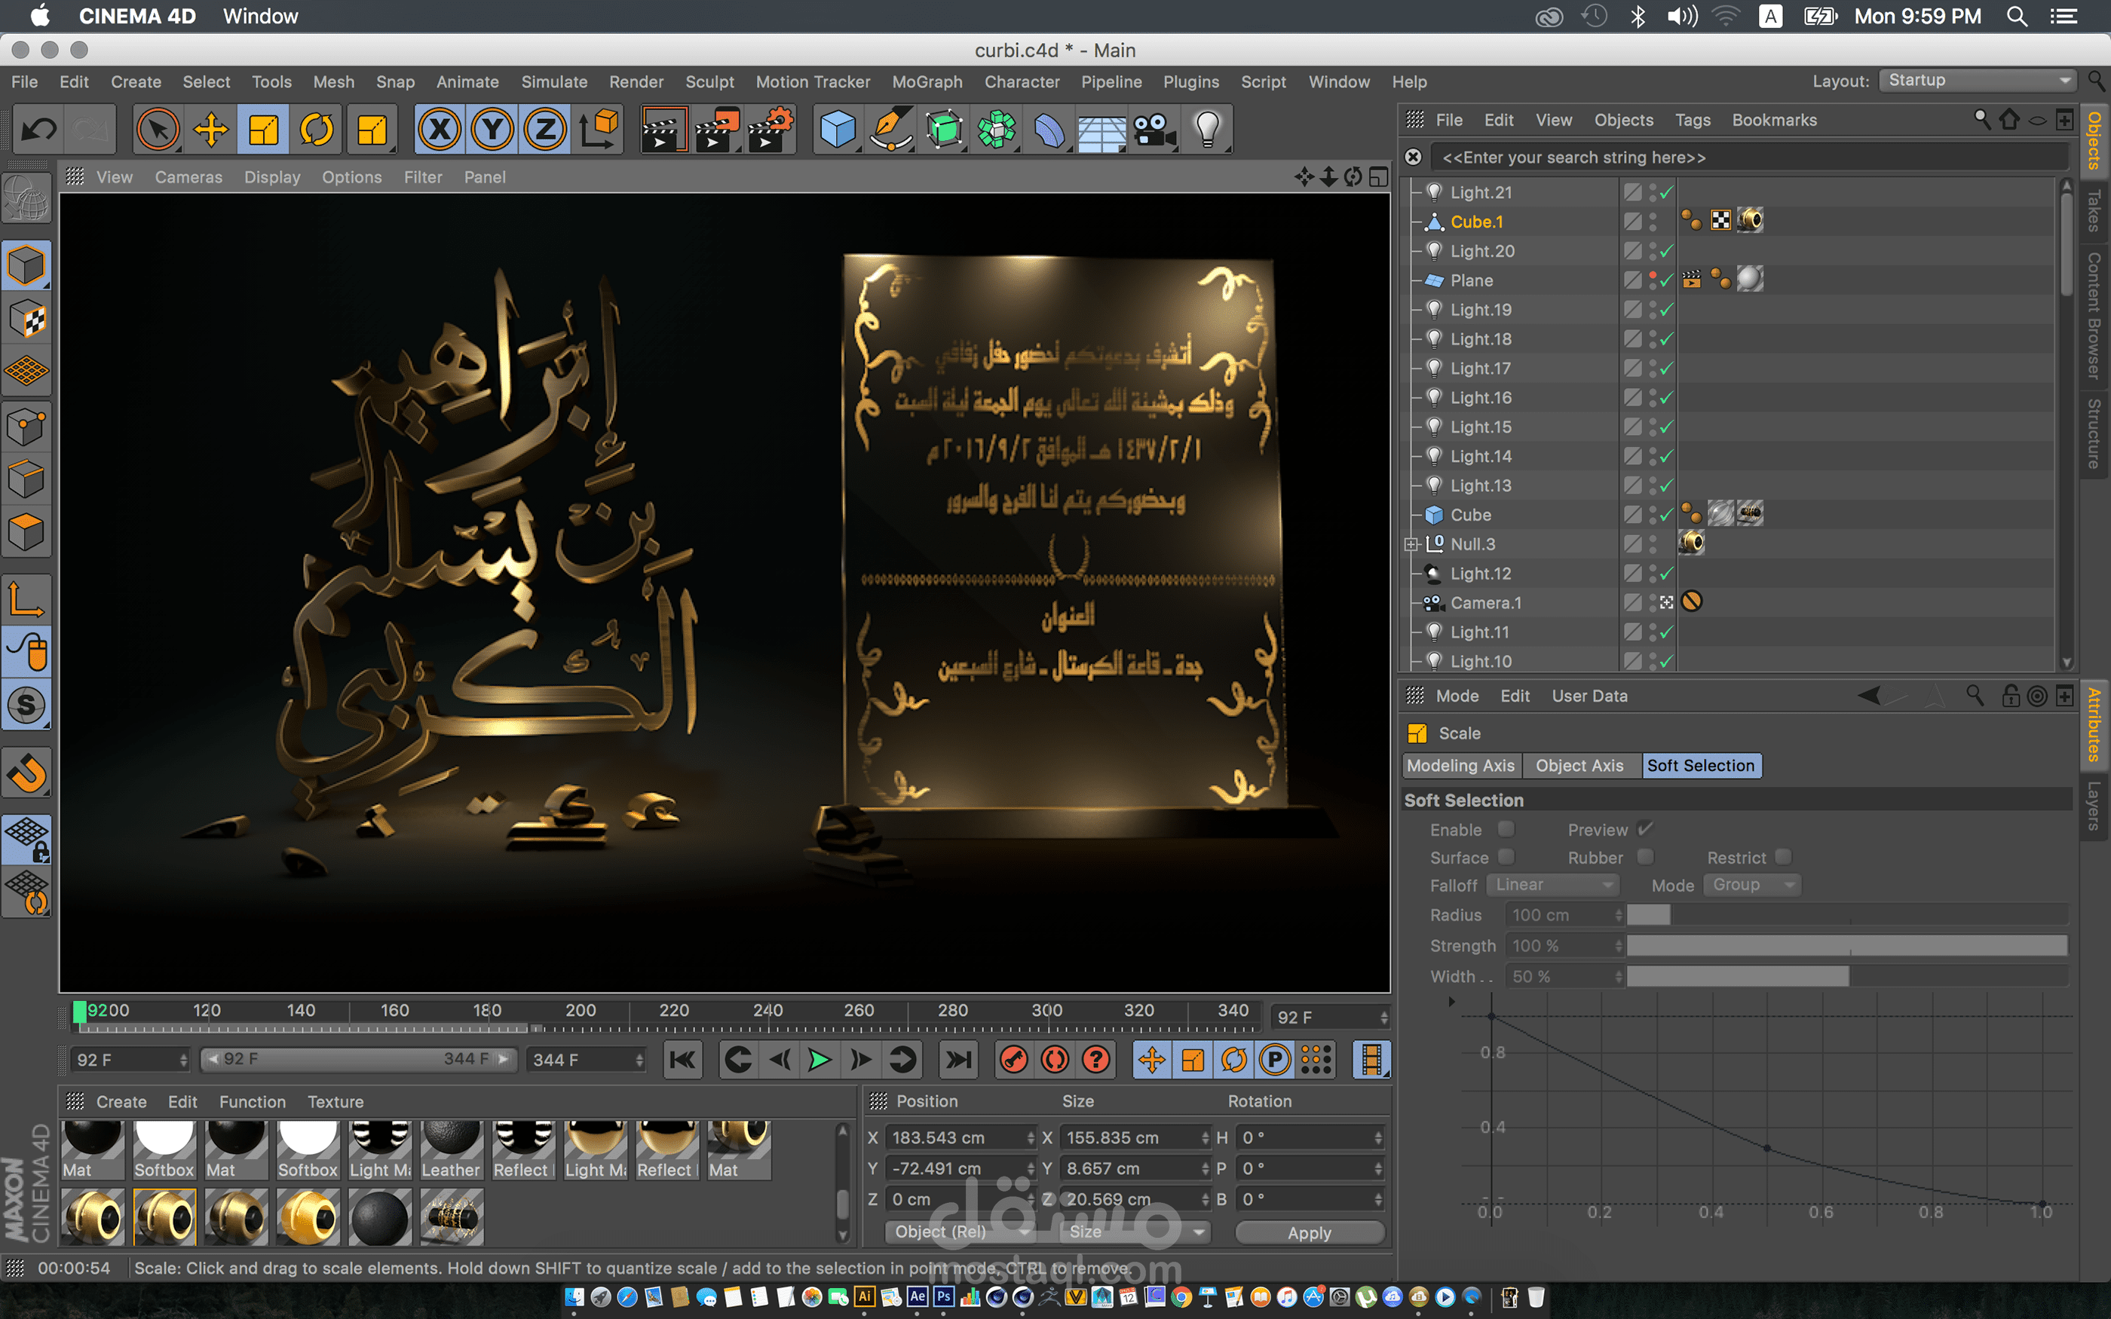The height and width of the screenshot is (1319, 2111).
Task: Open the Object (Rel) coordinate dropdown
Action: (960, 1232)
